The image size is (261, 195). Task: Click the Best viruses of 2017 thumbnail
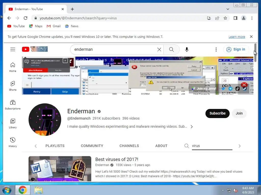point(60,169)
